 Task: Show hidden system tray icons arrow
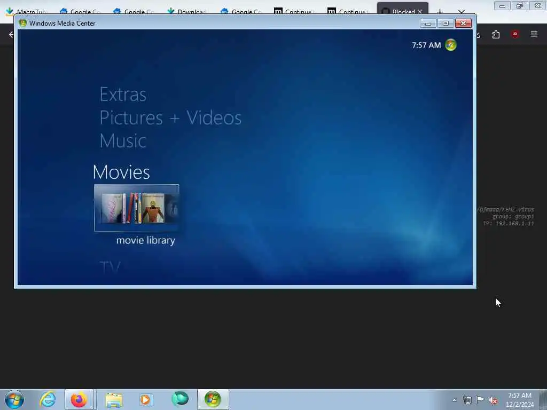(454, 400)
